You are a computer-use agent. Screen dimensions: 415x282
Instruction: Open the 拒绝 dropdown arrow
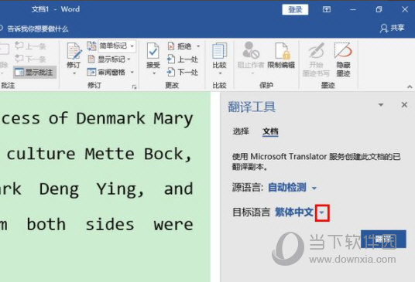click(x=198, y=46)
